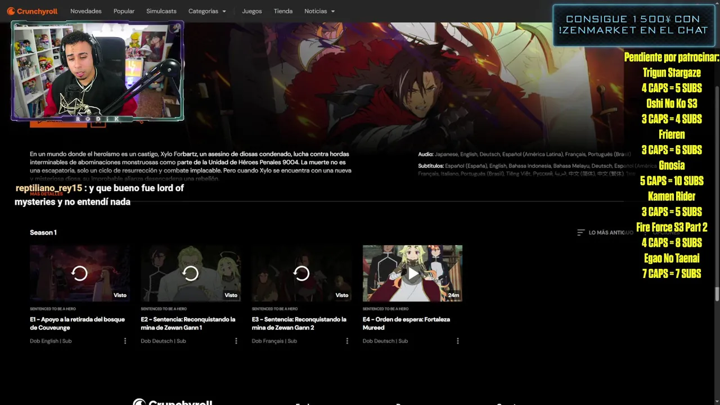Open options menu for episode E4
Viewport: 720px width, 405px height.
(x=458, y=341)
